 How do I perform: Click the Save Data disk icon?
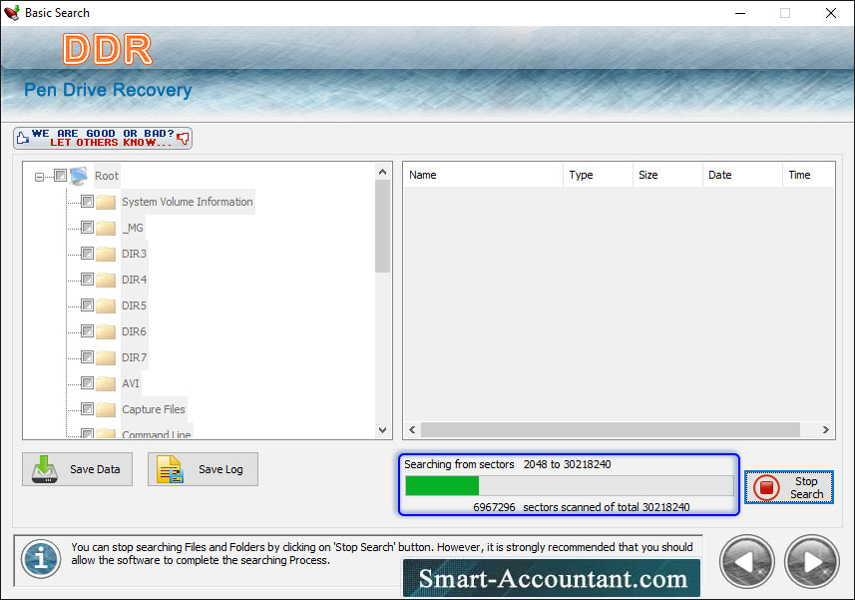[45, 469]
